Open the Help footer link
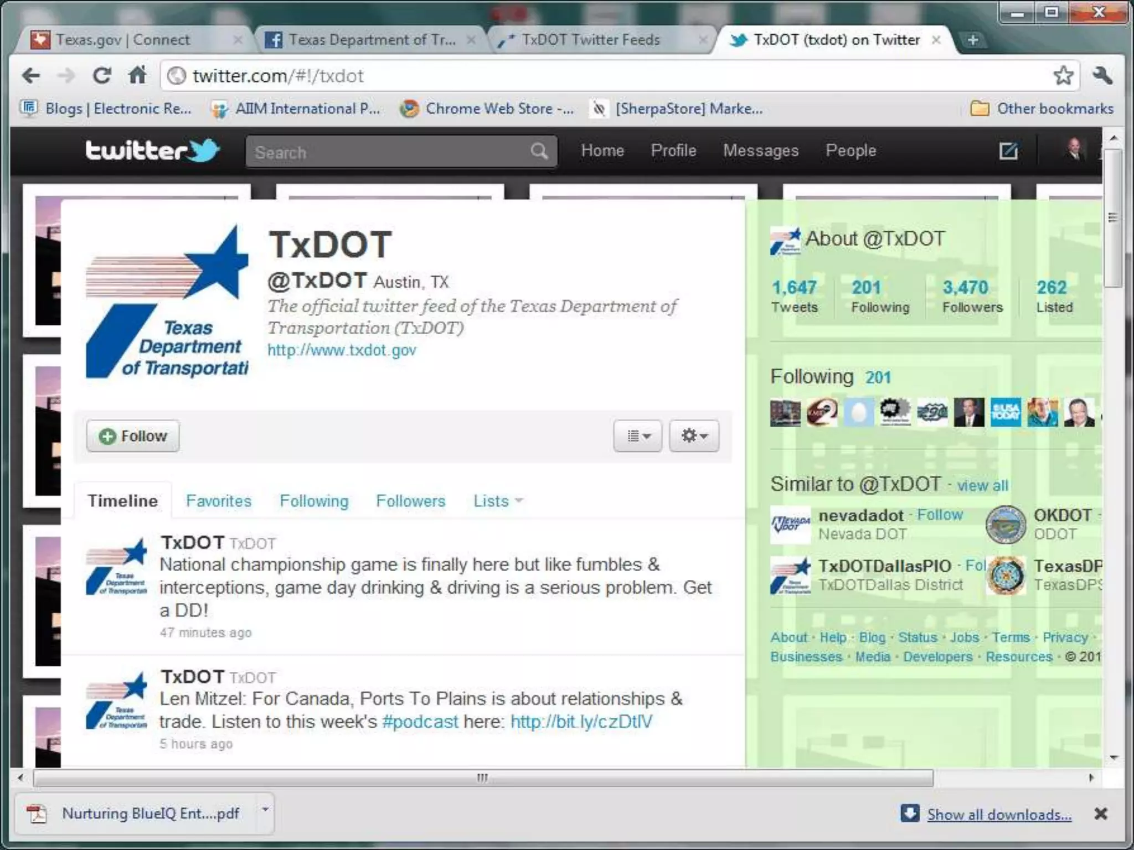 tap(833, 637)
